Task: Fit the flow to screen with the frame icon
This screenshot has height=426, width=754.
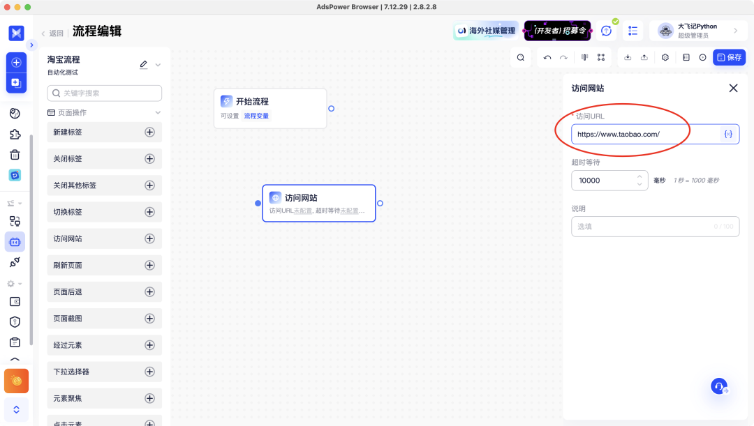Action: [602, 56]
